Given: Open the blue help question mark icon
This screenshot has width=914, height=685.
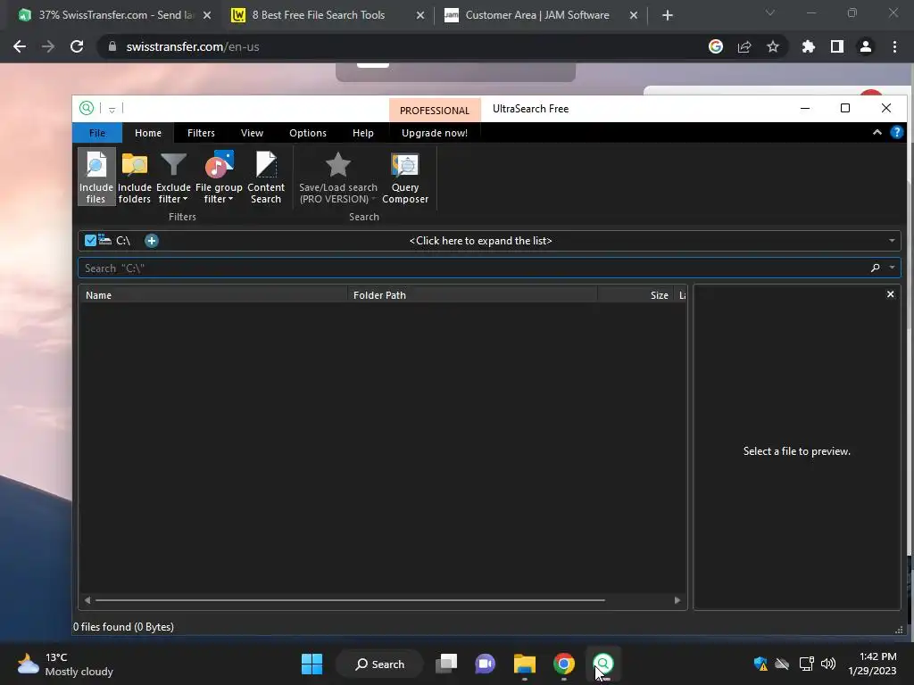Looking at the screenshot, I should point(896,133).
